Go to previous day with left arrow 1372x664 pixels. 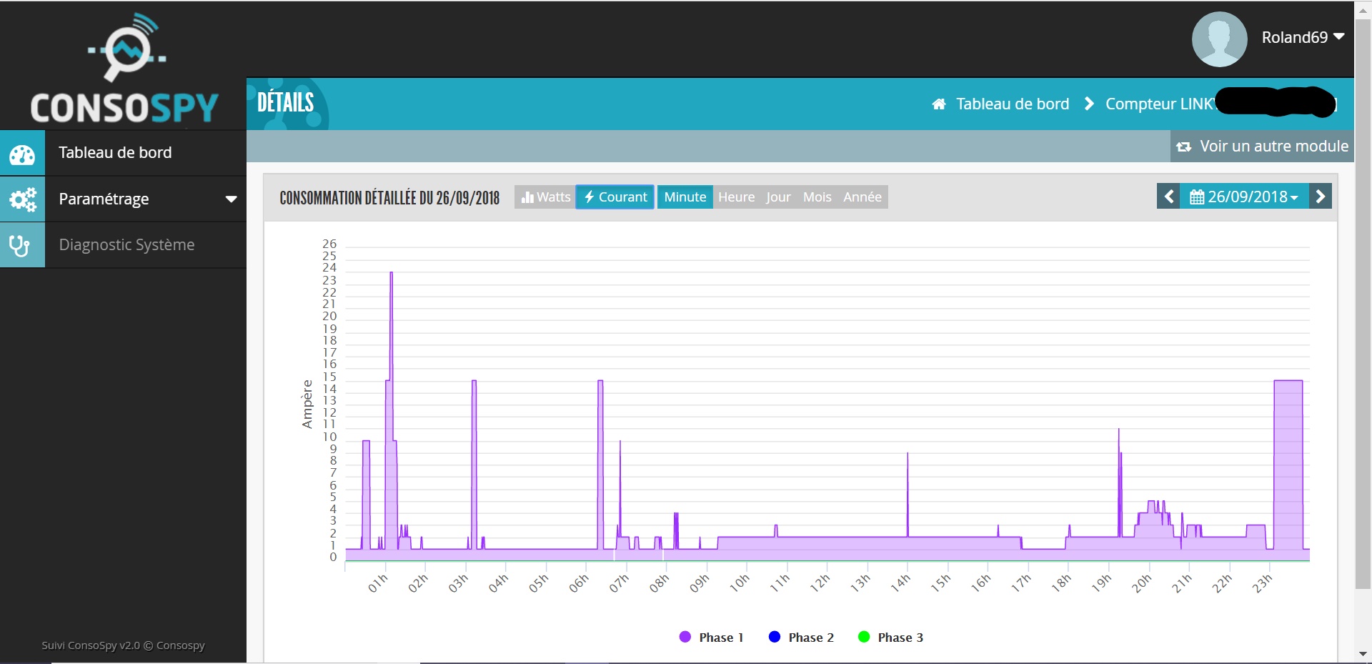pos(1168,197)
